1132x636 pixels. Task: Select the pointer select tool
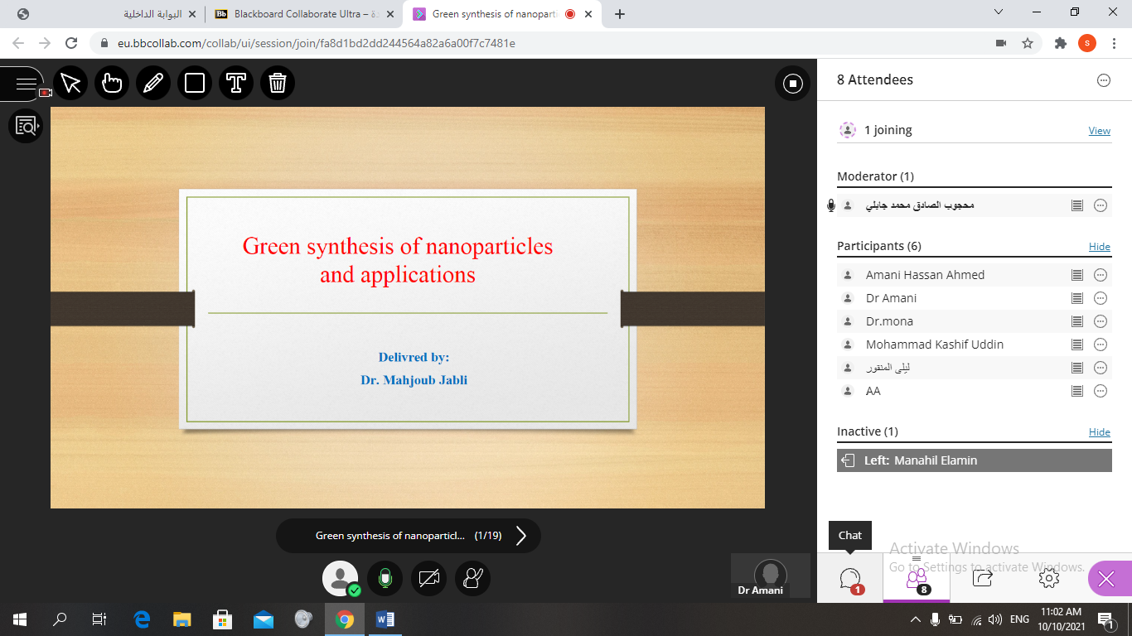(x=70, y=83)
